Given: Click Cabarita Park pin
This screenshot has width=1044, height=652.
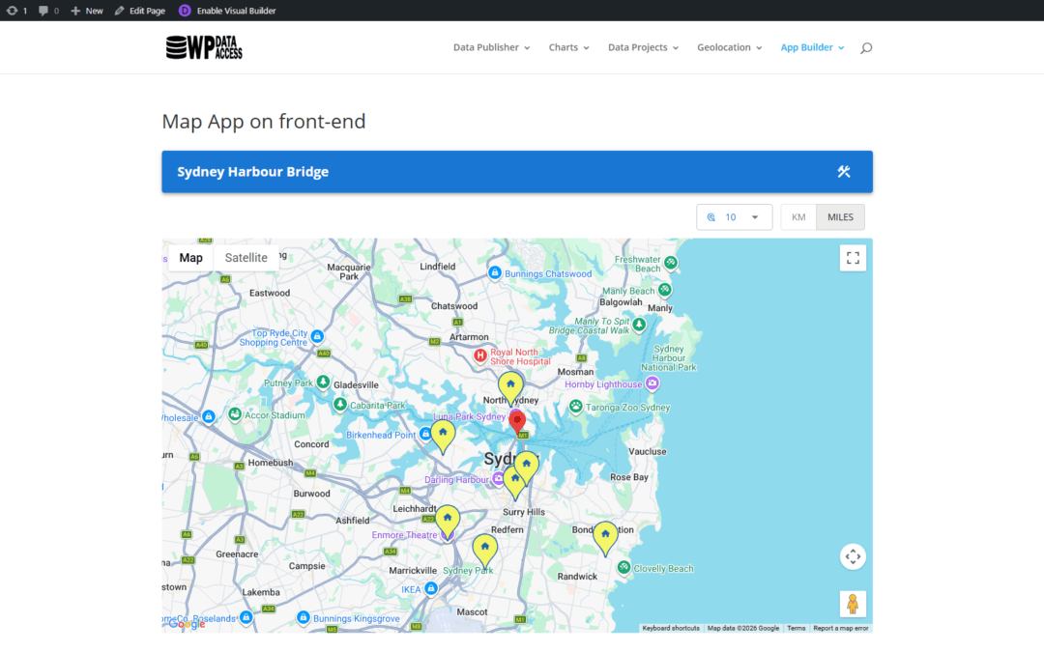Looking at the screenshot, I should tap(340, 405).
